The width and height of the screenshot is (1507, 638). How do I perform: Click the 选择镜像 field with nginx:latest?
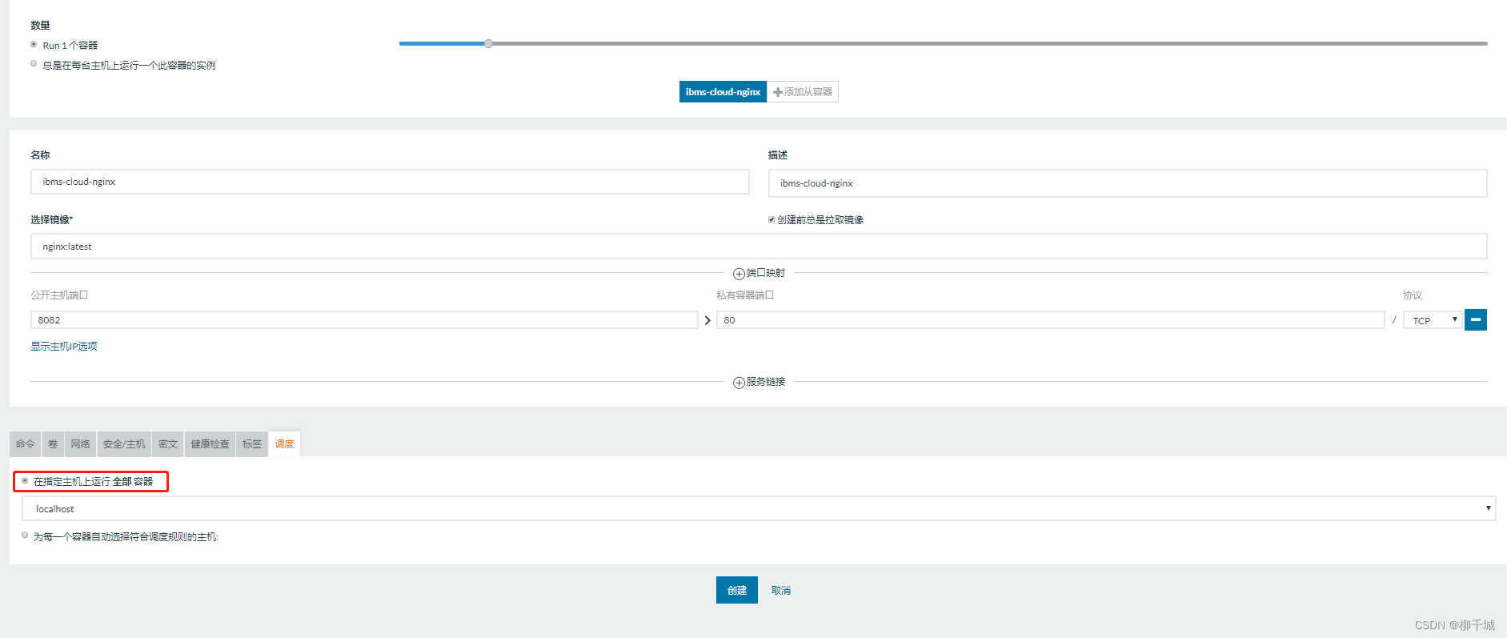tap(759, 247)
